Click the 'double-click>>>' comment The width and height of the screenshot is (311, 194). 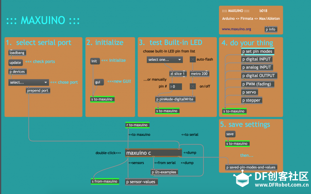(108, 153)
